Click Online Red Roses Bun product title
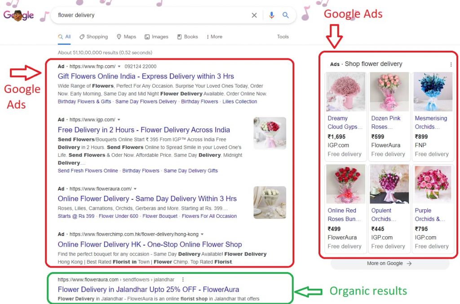The height and width of the screenshot is (304, 460). 344,215
